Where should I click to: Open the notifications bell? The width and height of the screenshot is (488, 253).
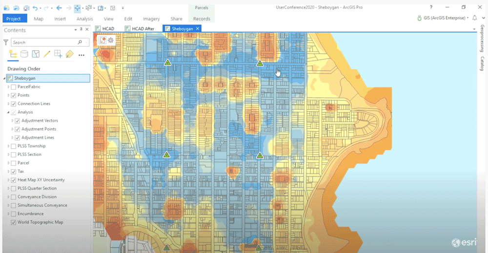click(475, 18)
